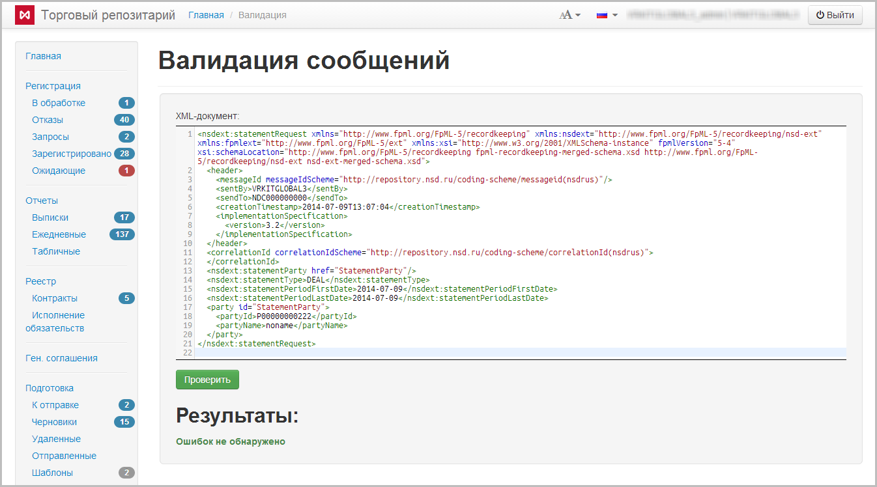Open the font size dropdown
This screenshot has height=487, width=877.
pos(569,15)
